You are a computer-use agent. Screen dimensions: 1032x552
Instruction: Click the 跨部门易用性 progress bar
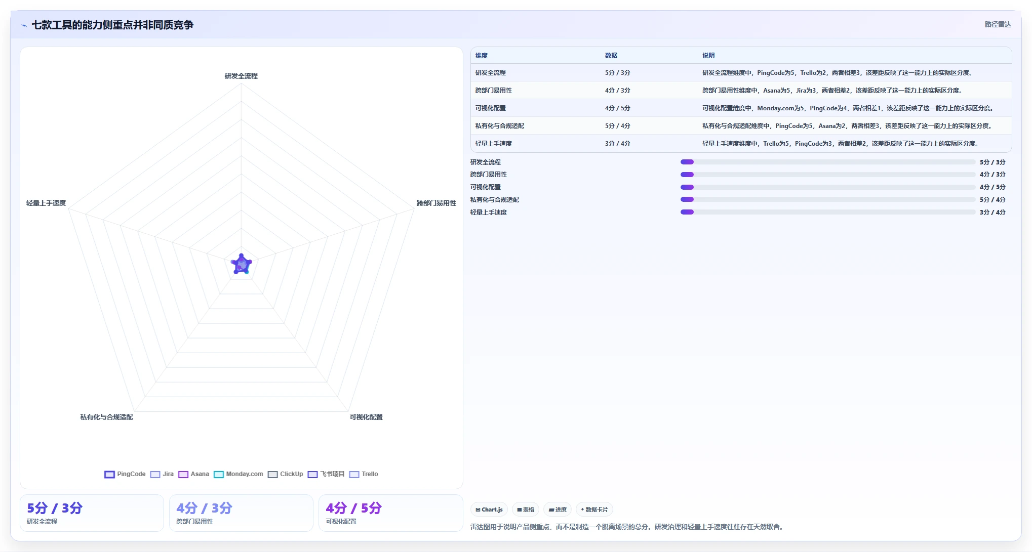pyautogui.click(x=828, y=175)
